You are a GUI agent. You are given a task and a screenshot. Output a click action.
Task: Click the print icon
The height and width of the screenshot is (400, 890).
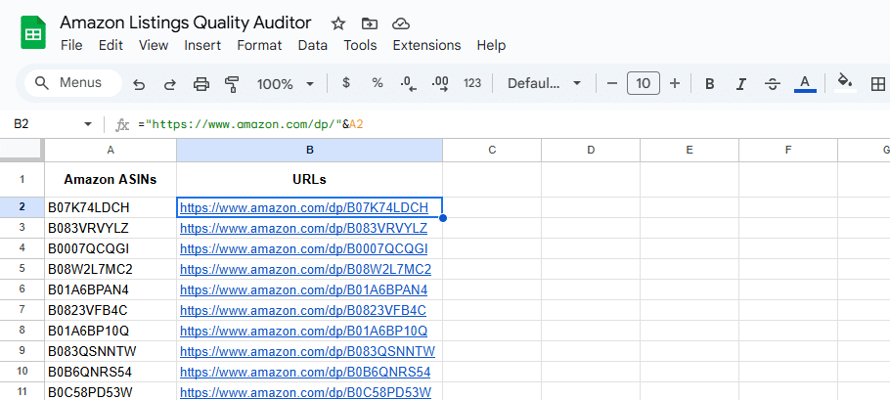click(x=201, y=84)
